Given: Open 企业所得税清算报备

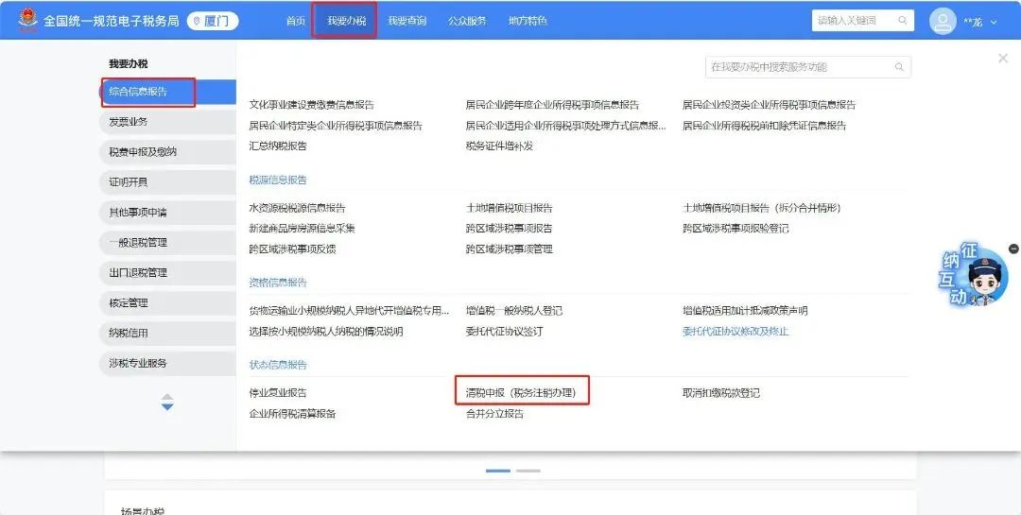Looking at the screenshot, I should (x=292, y=414).
